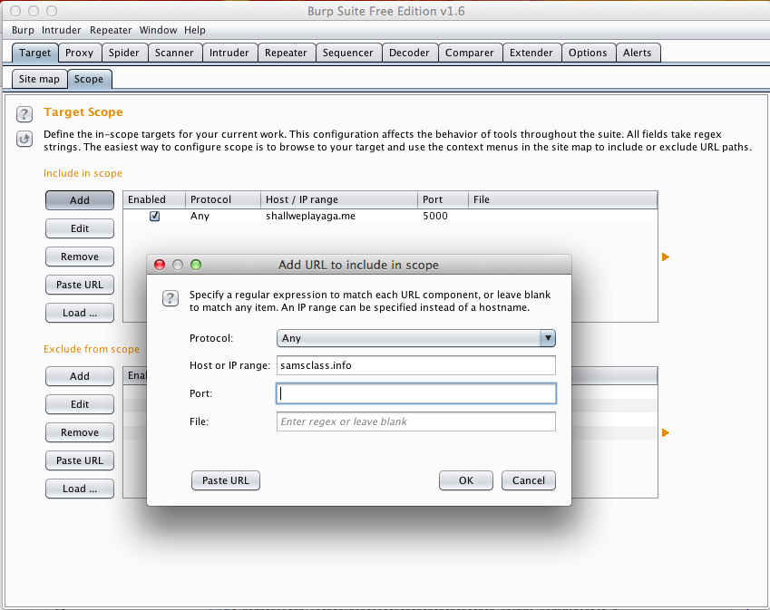Click Add under Exclude from scope
The height and width of the screenshot is (610, 770).
pyautogui.click(x=80, y=376)
